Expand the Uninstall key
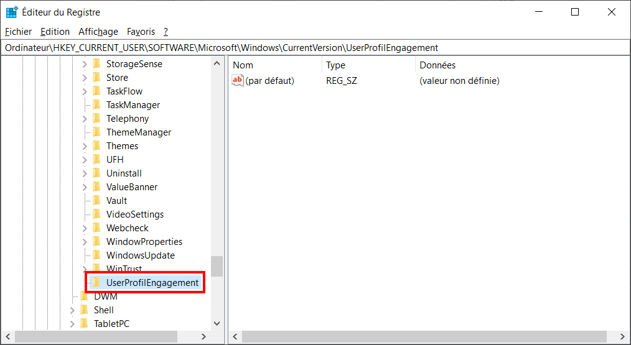 click(85, 173)
